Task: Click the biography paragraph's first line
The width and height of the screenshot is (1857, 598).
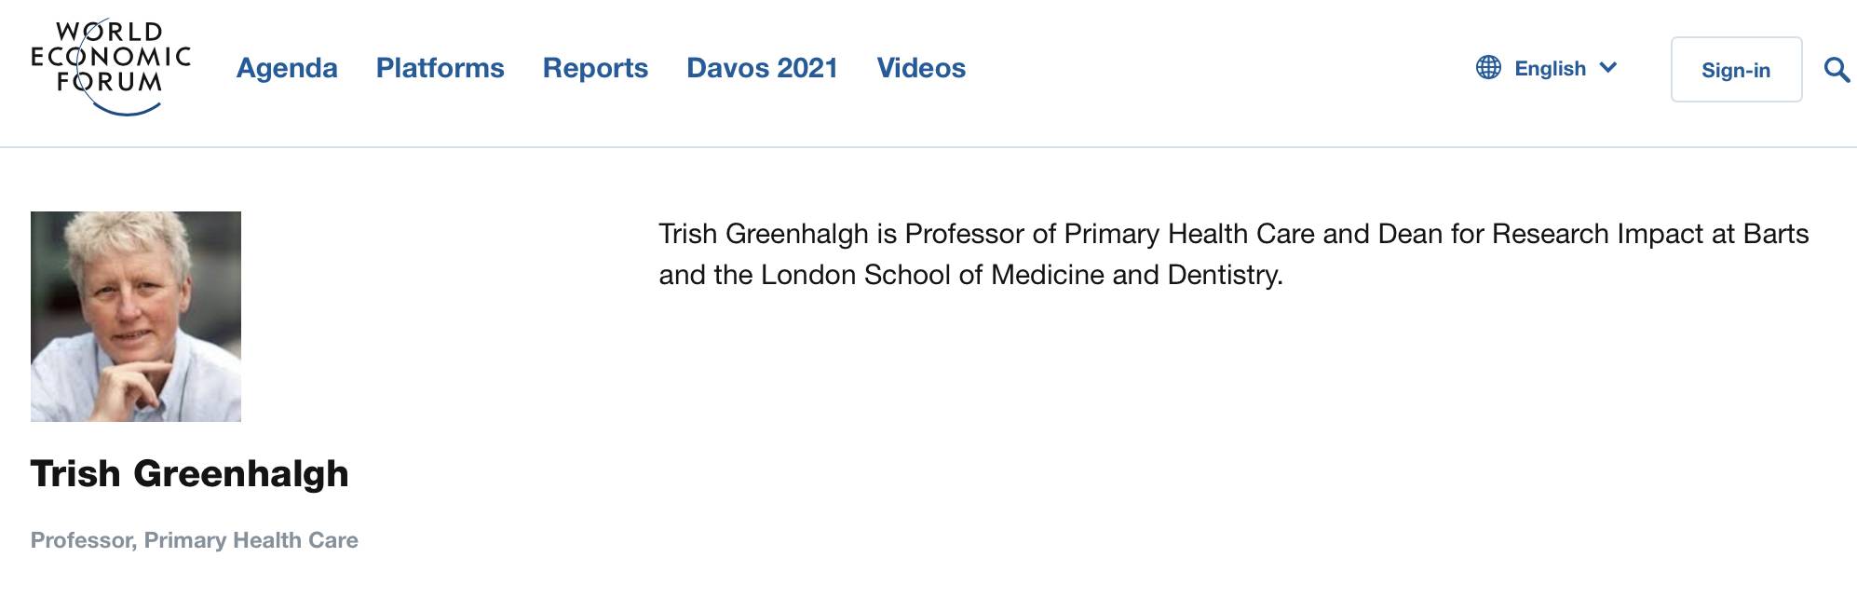Action: point(1233,234)
